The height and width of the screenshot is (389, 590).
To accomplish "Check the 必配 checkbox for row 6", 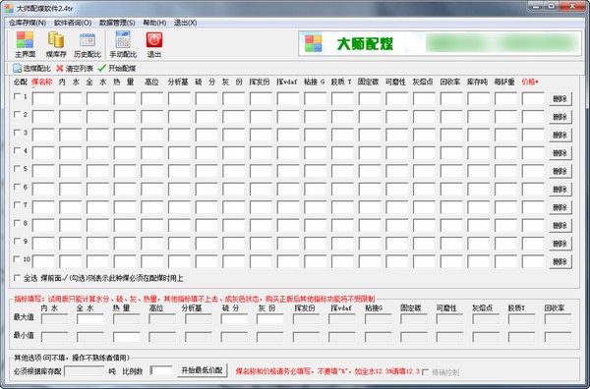I will (x=17, y=187).
